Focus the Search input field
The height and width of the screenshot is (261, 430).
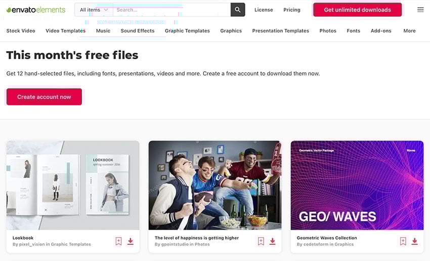coord(171,10)
